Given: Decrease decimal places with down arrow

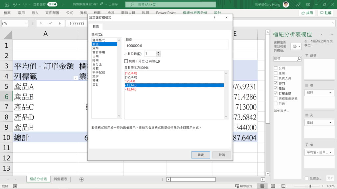Looking at the screenshot, I should (x=158, y=55).
